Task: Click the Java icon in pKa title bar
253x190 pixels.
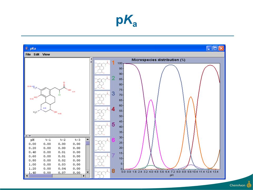Action: pyautogui.click(x=27, y=48)
